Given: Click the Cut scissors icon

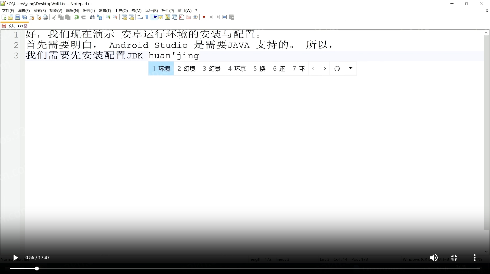Looking at the screenshot, I should (x=54, y=17).
